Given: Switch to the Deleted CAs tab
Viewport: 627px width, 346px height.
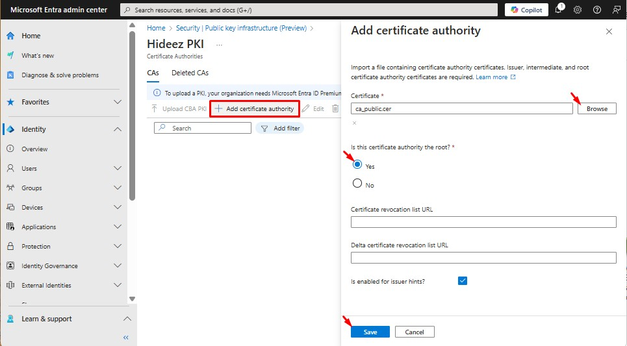Looking at the screenshot, I should 190,73.
